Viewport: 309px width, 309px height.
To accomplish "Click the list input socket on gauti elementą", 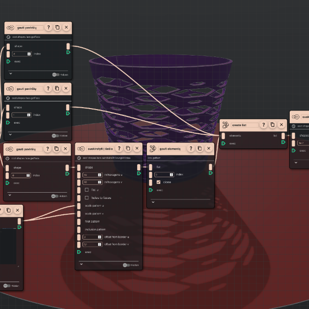I will (151, 167).
